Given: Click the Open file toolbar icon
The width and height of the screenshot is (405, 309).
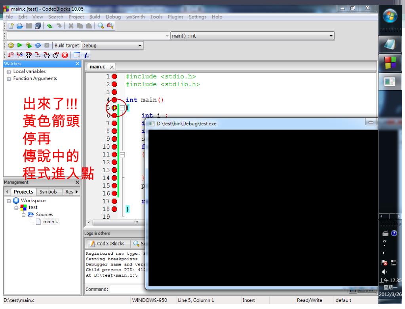Looking at the screenshot, I should tap(20, 26).
